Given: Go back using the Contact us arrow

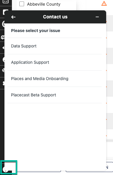Looking at the screenshot, I should pyautogui.click(x=13, y=17).
